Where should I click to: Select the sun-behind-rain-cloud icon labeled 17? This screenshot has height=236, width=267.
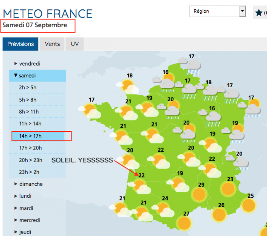point(249,108)
